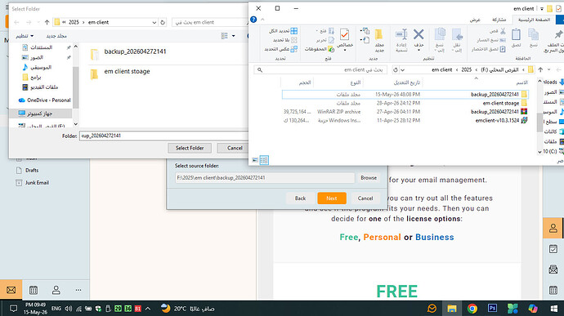564x316 pixels.
Task: Open File Explorer from the taskbar
Action: [452, 308]
